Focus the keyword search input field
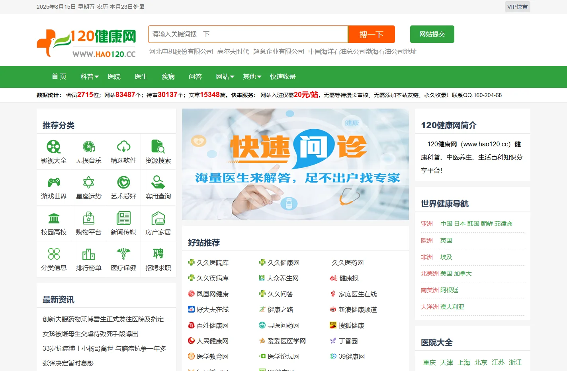The height and width of the screenshot is (371, 567). [x=248, y=34]
